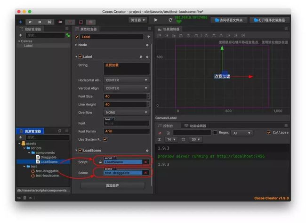The height and width of the screenshot is (223, 306).
Task: Click the clear console icon
Action: tap(160, 133)
